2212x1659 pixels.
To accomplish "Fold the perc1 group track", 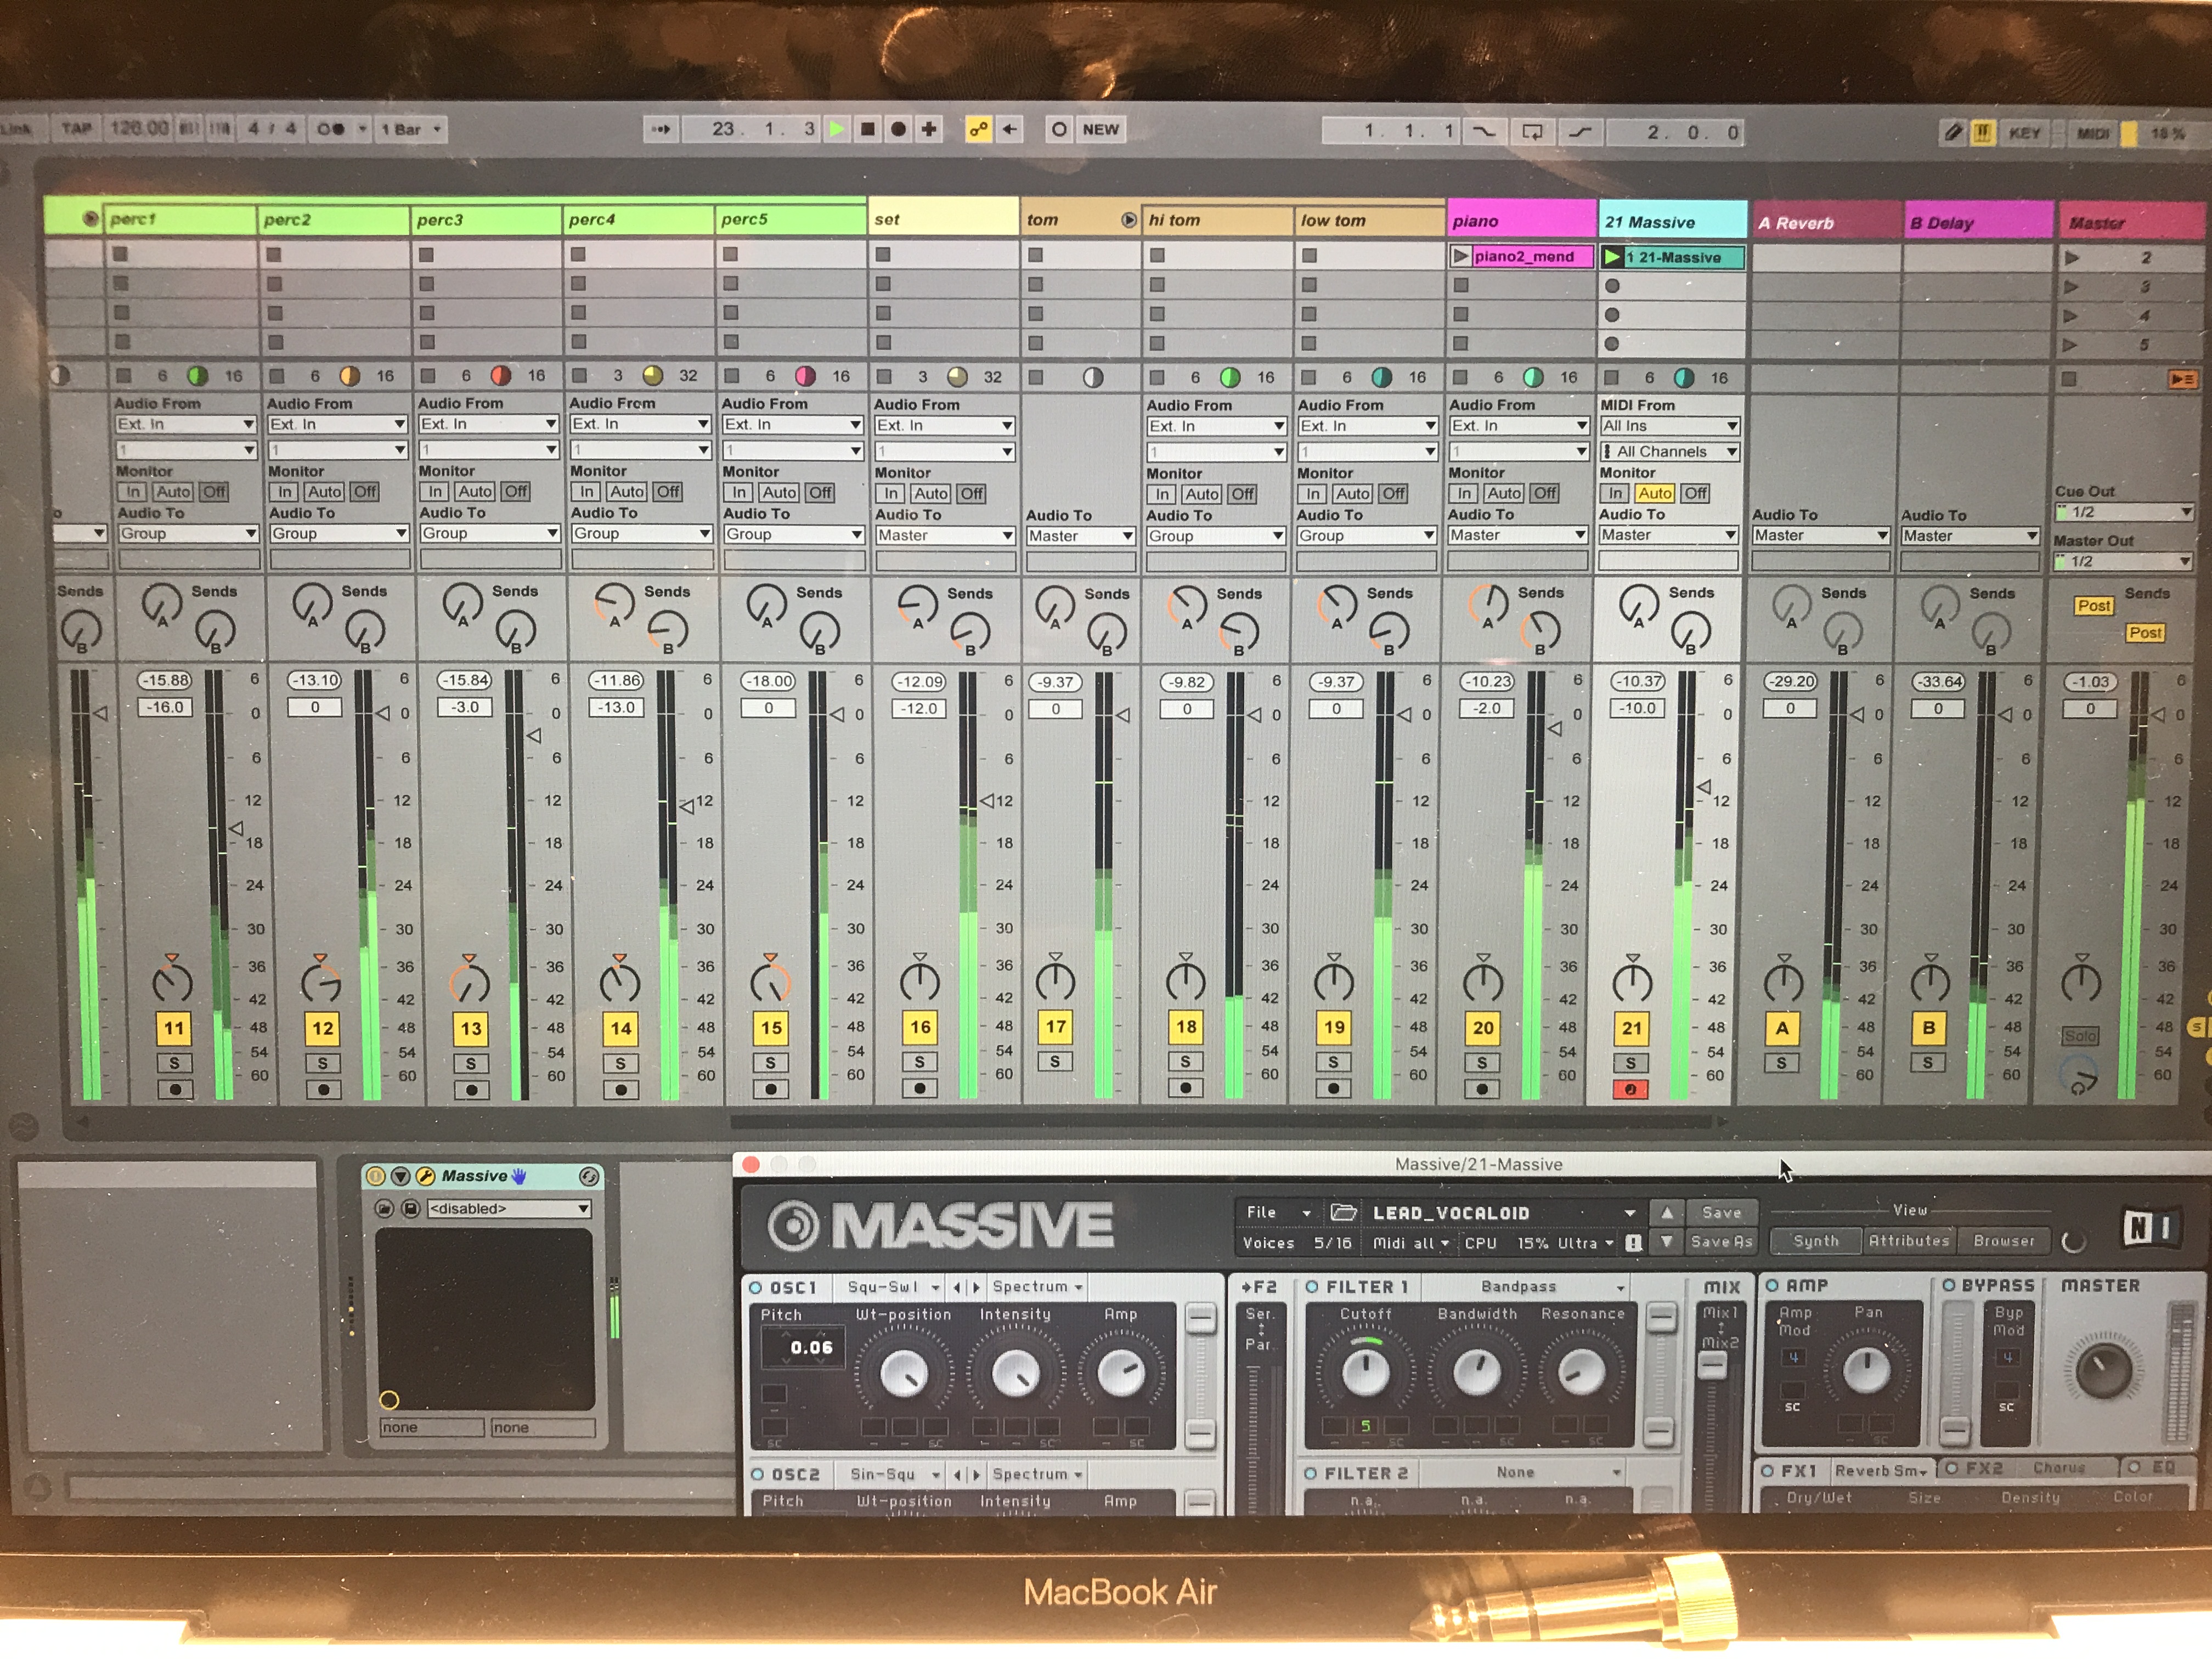I will 90,218.
